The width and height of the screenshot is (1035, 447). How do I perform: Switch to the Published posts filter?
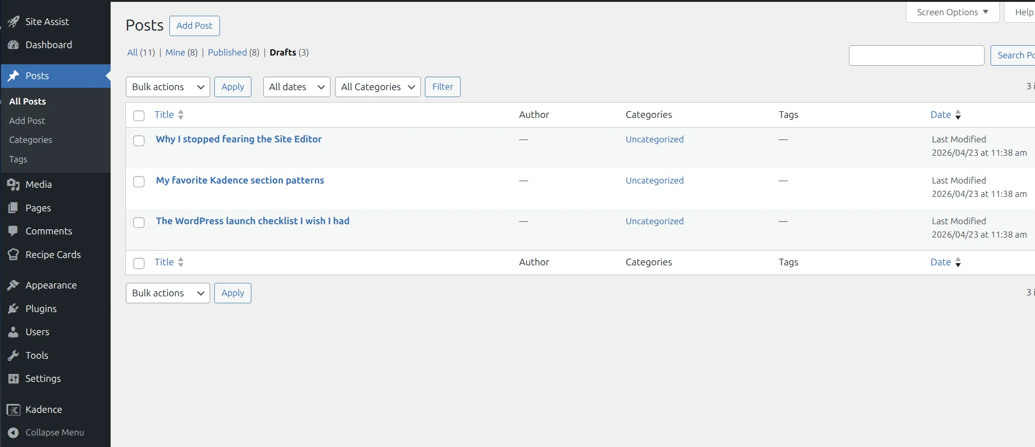pyautogui.click(x=227, y=53)
